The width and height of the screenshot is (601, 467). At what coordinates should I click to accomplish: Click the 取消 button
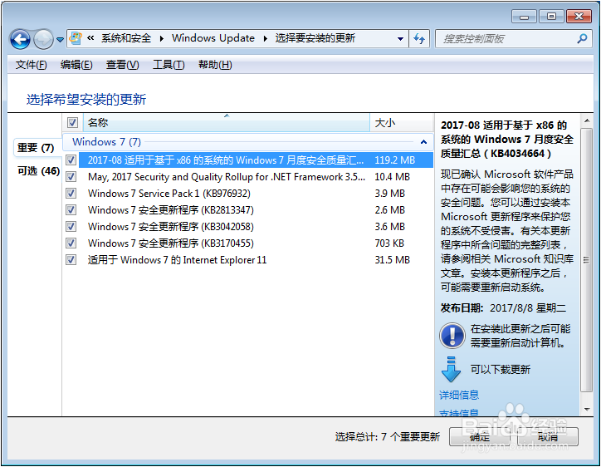[x=547, y=437]
